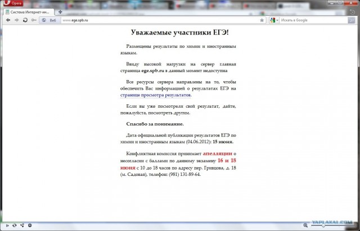
Task: Click the Веб site security badge
Action: tap(50, 20)
